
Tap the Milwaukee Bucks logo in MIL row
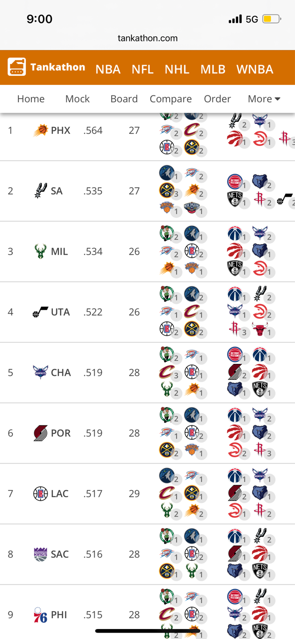tap(40, 251)
